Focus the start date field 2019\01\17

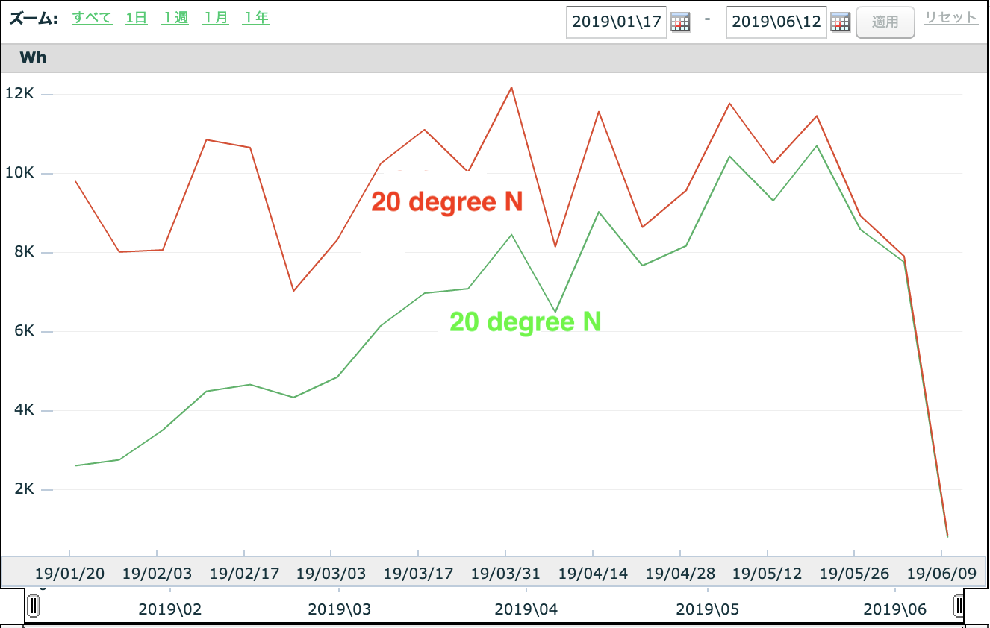coord(616,22)
